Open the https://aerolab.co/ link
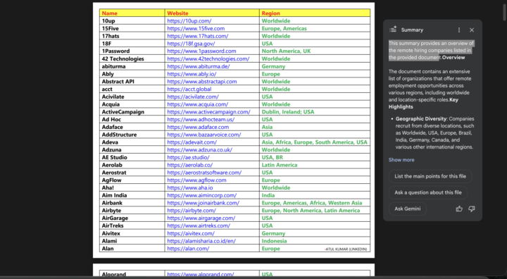 pos(190,165)
